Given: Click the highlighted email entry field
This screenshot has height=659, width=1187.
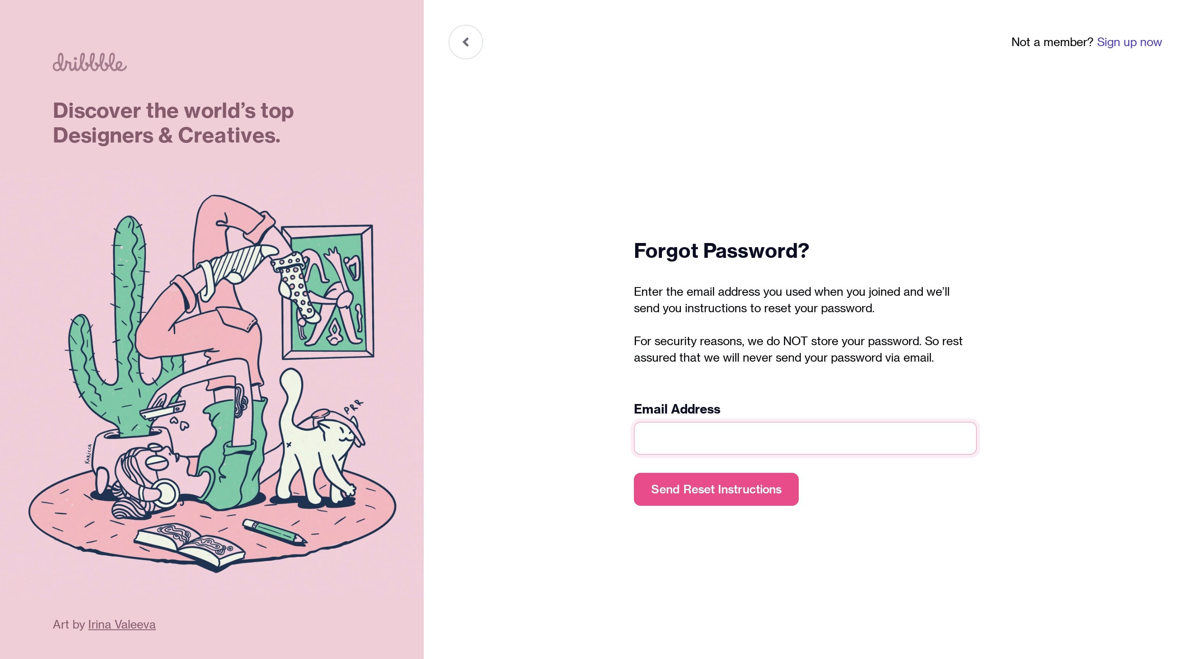Looking at the screenshot, I should click(805, 438).
